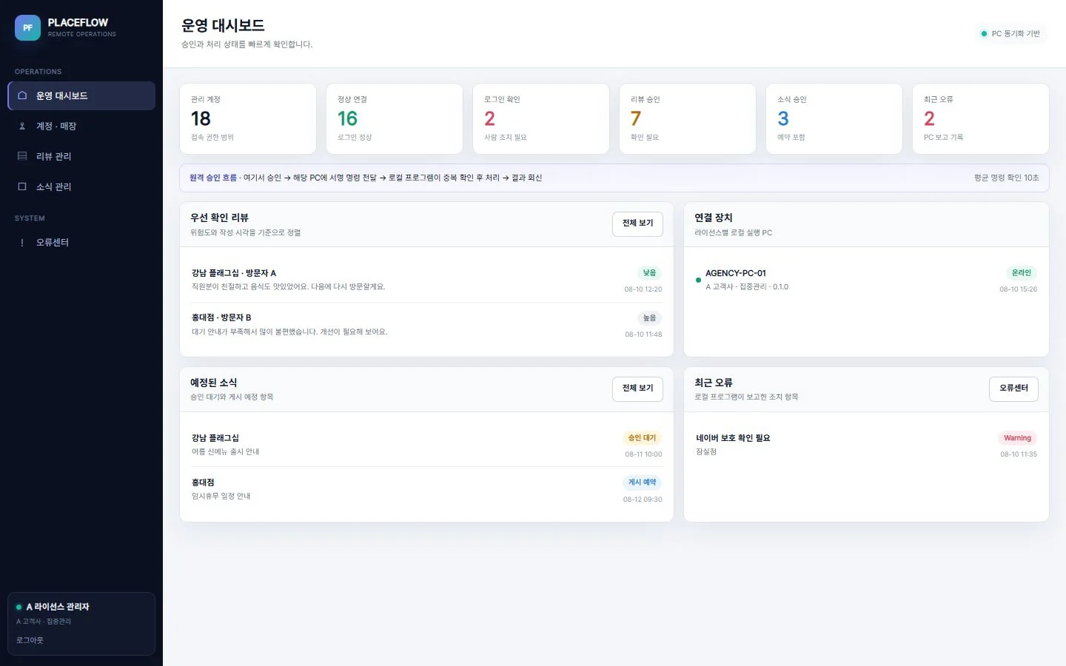Viewport: 1066px width, 666px height.
Task: Click 전체 보기 in 예정된 소식
Action: tap(637, 388)
